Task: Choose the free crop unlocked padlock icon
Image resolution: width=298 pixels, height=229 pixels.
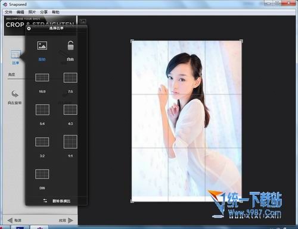Action: [70, 45]
